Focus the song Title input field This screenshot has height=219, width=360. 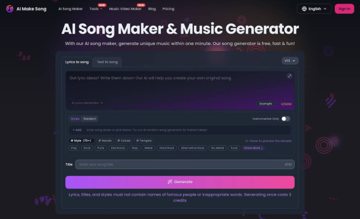(x=185, y=164)
